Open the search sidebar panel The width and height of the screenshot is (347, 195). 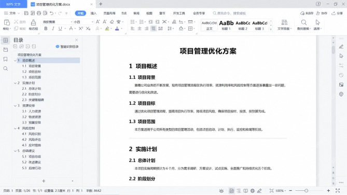6,68
